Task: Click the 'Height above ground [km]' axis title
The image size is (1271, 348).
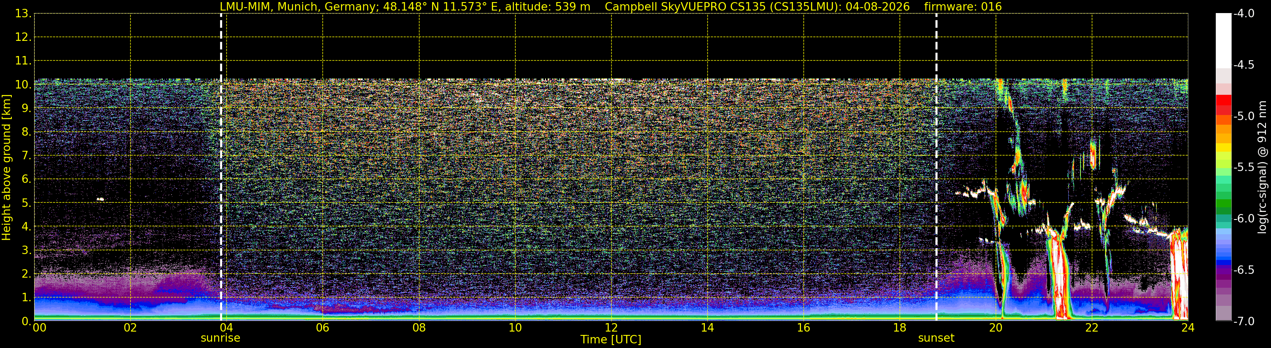Action: click(x=6, y=168)
